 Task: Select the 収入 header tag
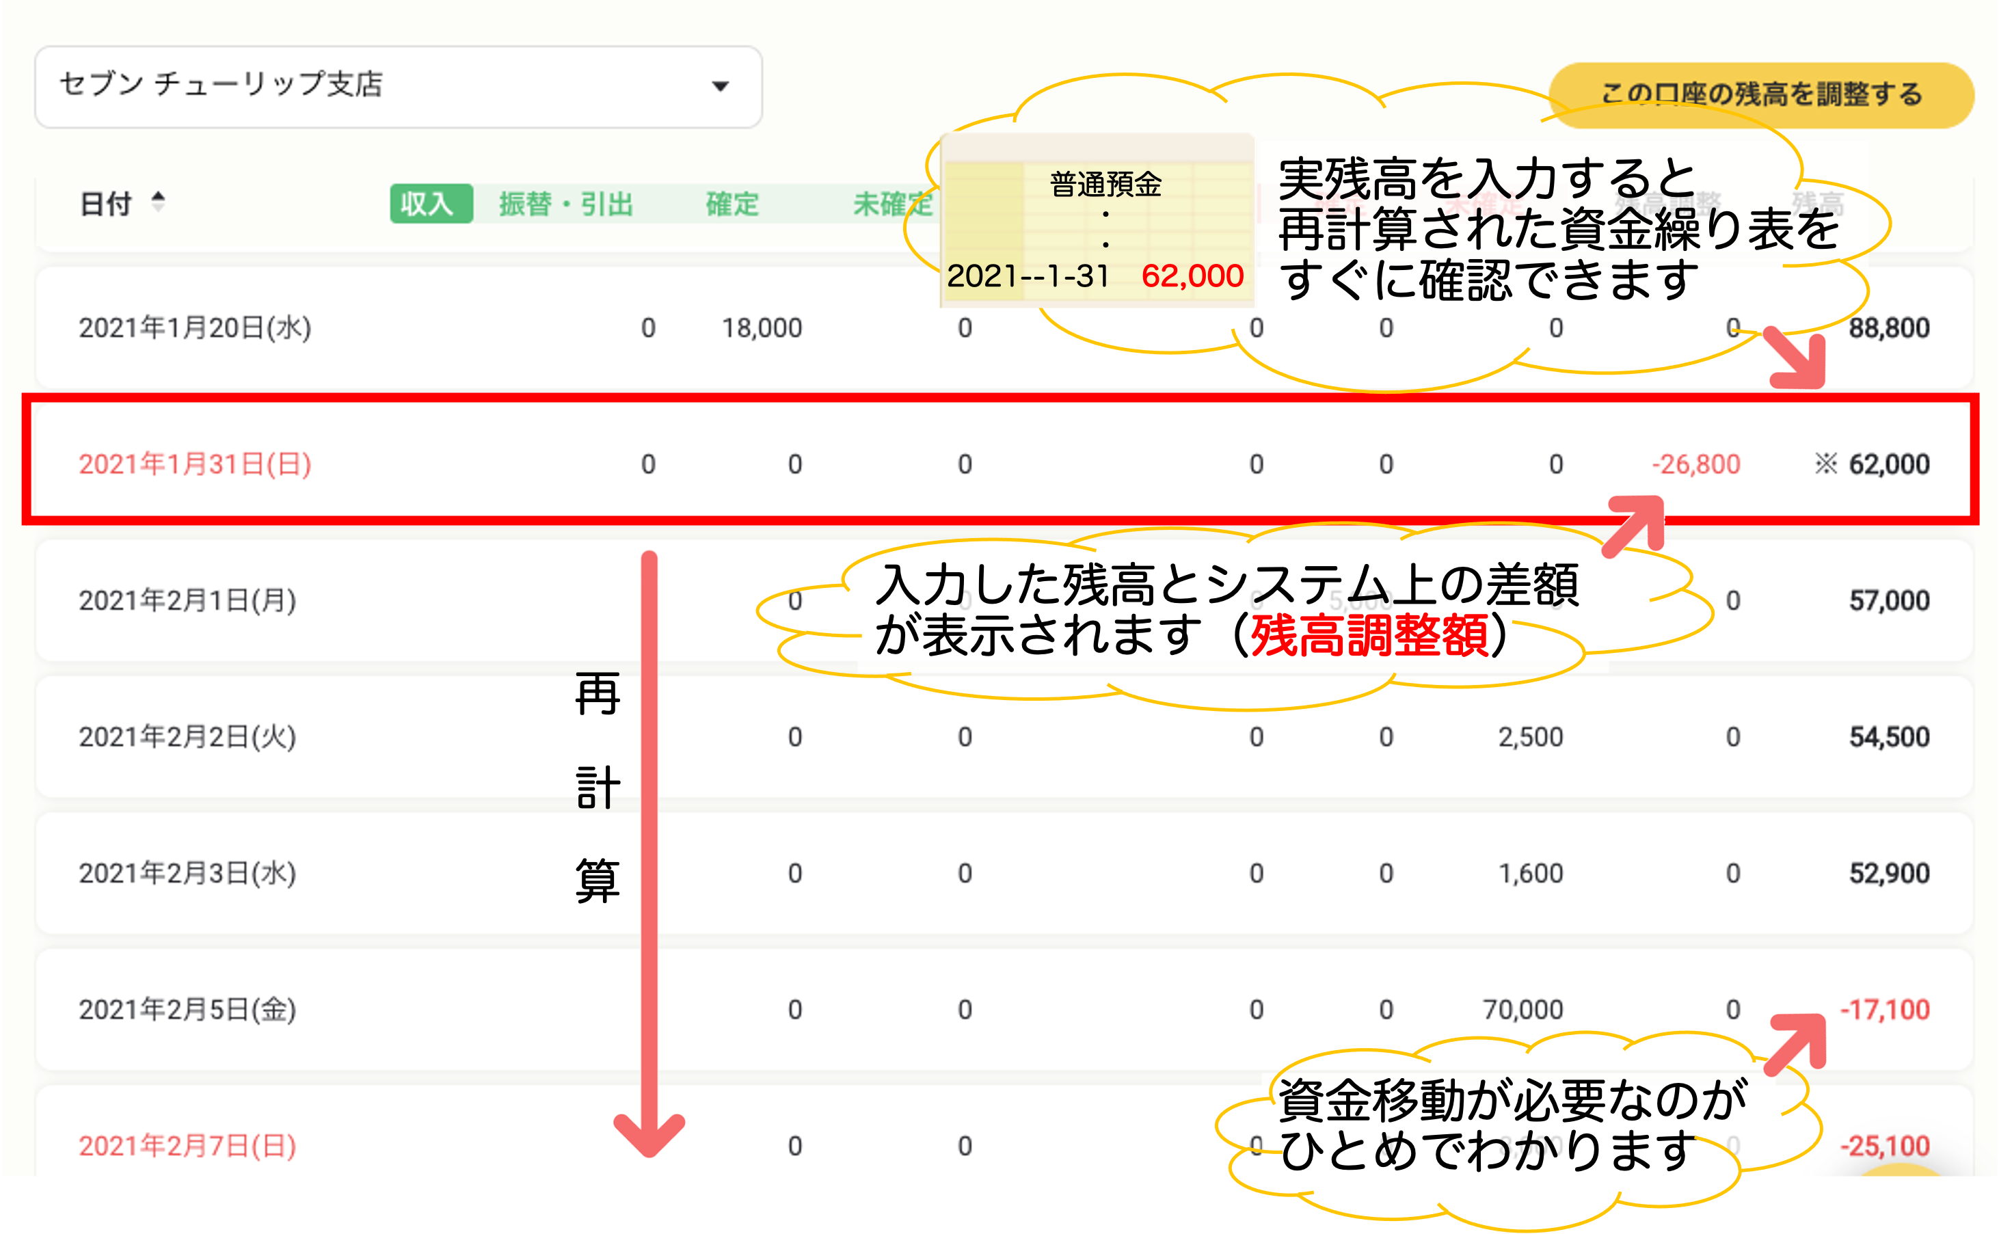pyautogui.click(x=431, y=203)
